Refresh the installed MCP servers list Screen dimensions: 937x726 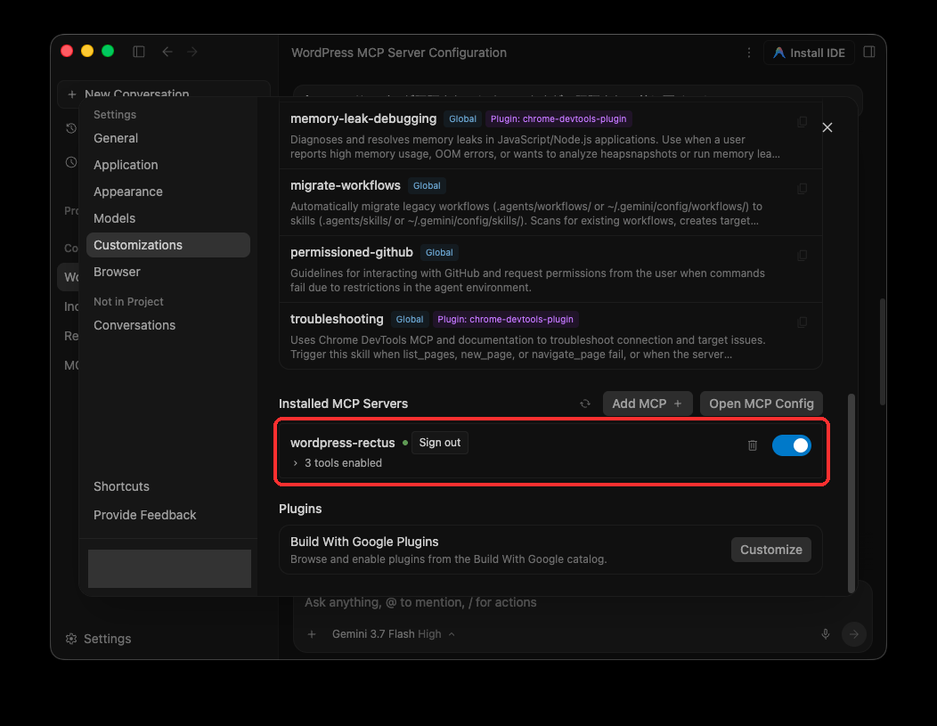tap(585, 404)
